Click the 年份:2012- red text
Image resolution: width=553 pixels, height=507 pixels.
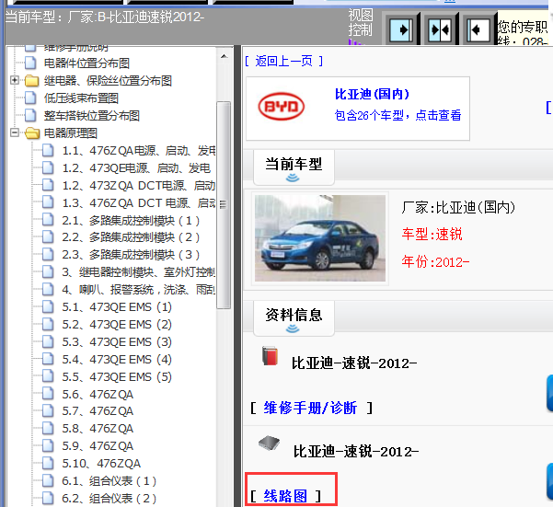click(435, 262)
